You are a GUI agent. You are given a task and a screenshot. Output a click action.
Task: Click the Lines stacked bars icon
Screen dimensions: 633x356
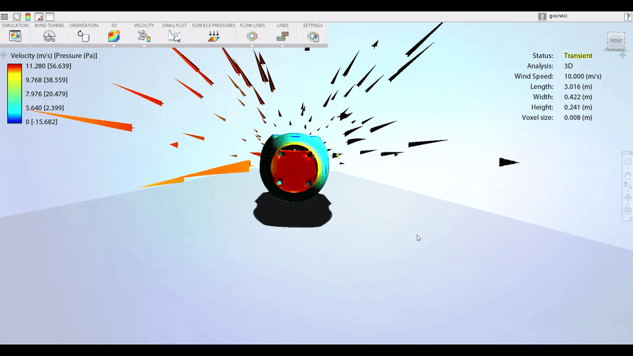click(x=283, y=36)
